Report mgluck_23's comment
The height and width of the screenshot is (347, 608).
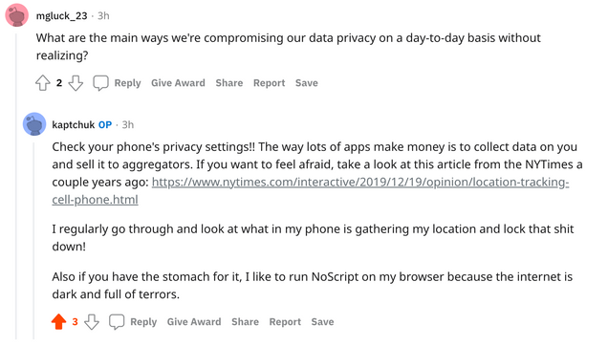tap(269, 83)
